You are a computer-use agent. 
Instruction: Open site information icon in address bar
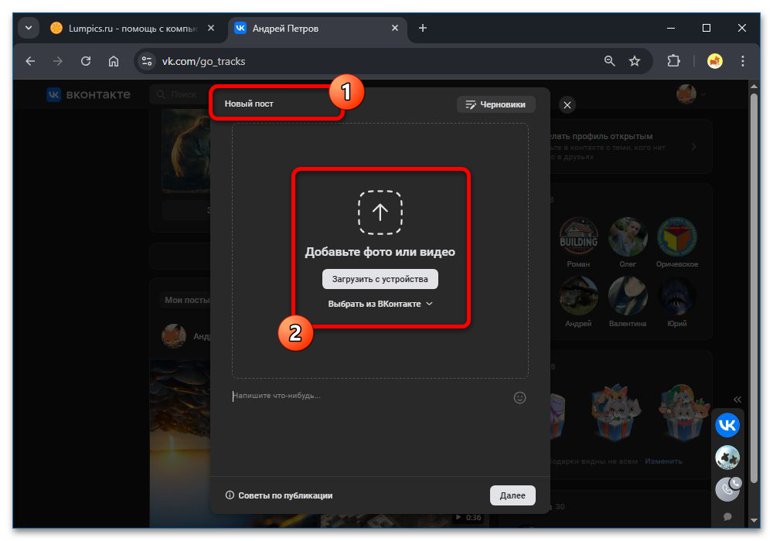click(146, 61)
